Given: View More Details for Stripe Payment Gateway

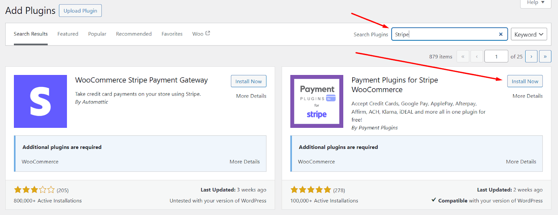Looking at the screenshot, I should pyautogui.click(x=251, y=96).
